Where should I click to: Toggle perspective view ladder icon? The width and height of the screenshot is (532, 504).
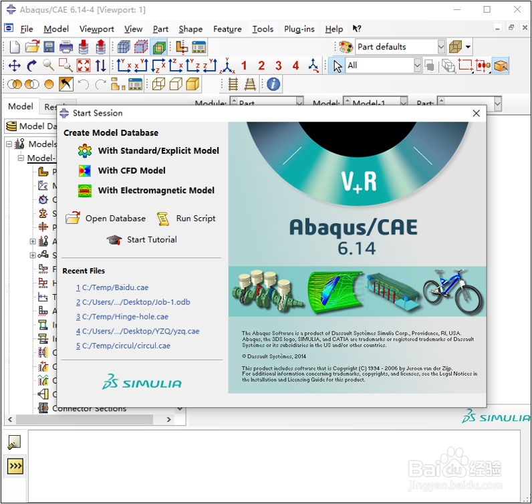(x=250, y=84)
